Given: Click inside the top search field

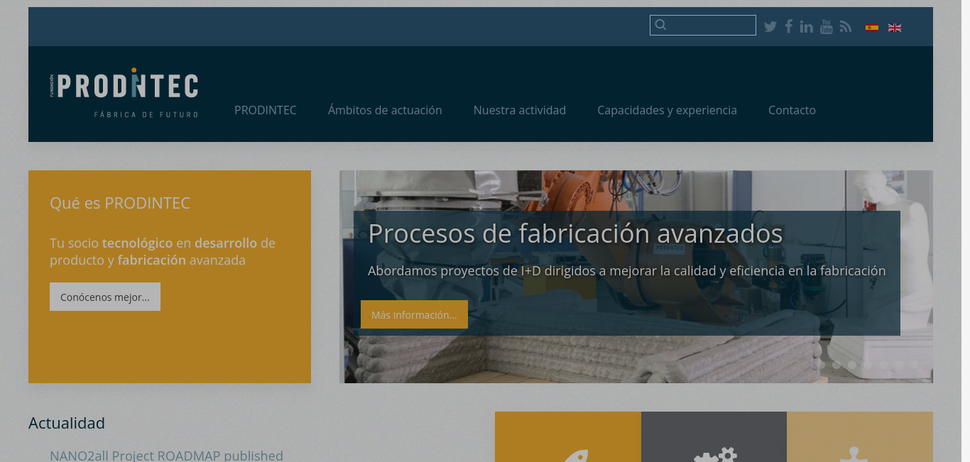Looking at the screenshot, I should [703, 25].
